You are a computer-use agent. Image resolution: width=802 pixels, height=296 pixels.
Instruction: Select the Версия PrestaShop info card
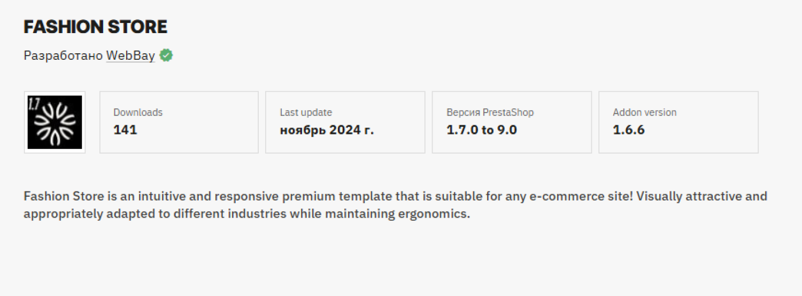512,122
